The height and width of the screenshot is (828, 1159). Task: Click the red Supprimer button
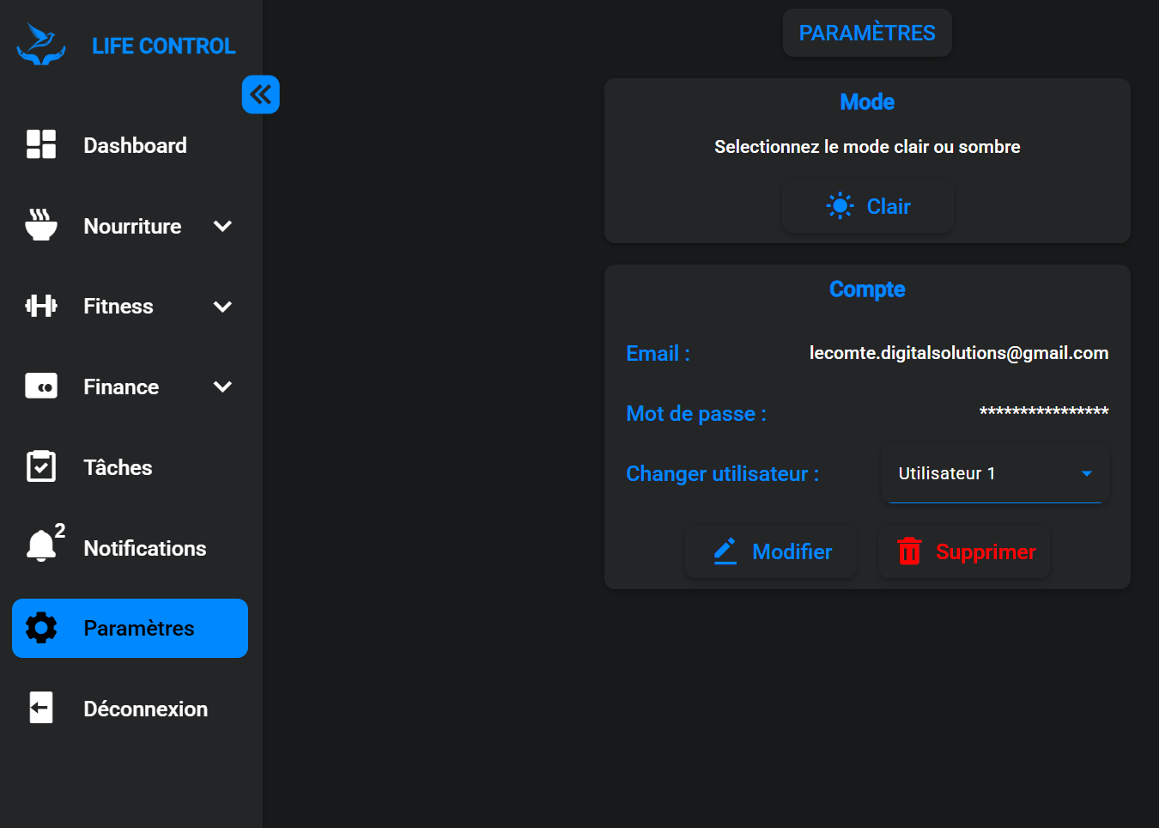(x=963, y=551)
